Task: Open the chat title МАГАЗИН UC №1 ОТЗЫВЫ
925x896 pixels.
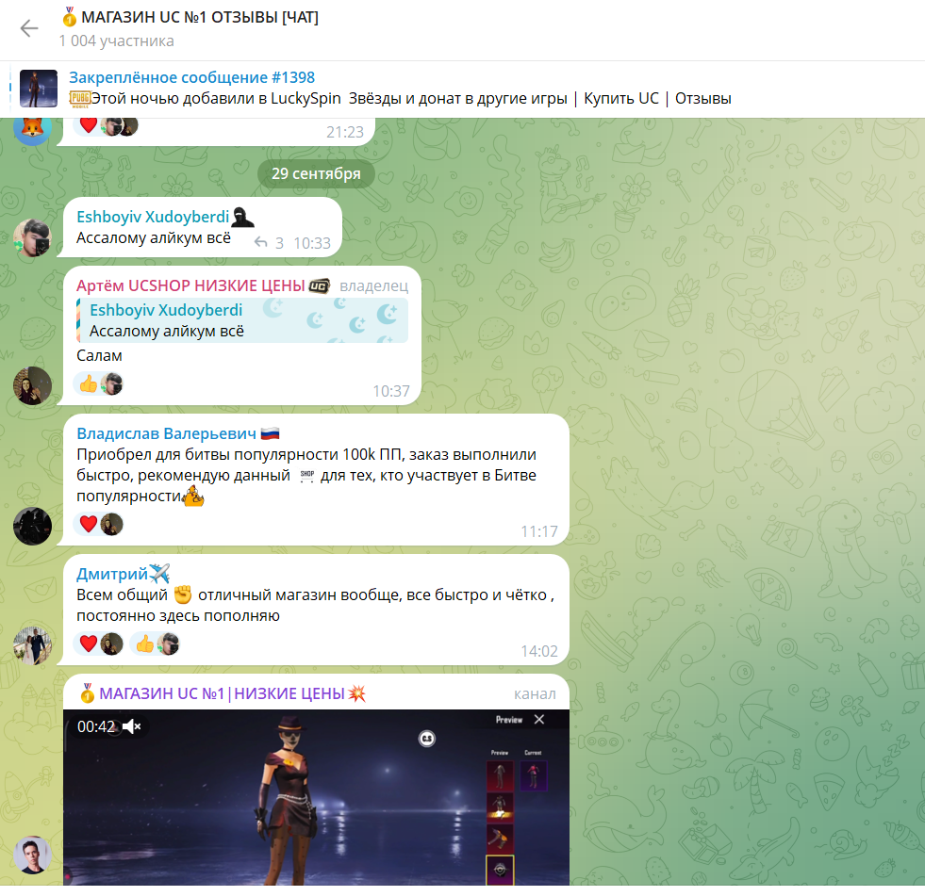Action: (190, 18)
